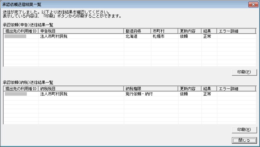Viewport: 260px width, 147px height.
Task: Select the 法人市町村民税 row in the 申告 table
Action: (130, 36)
